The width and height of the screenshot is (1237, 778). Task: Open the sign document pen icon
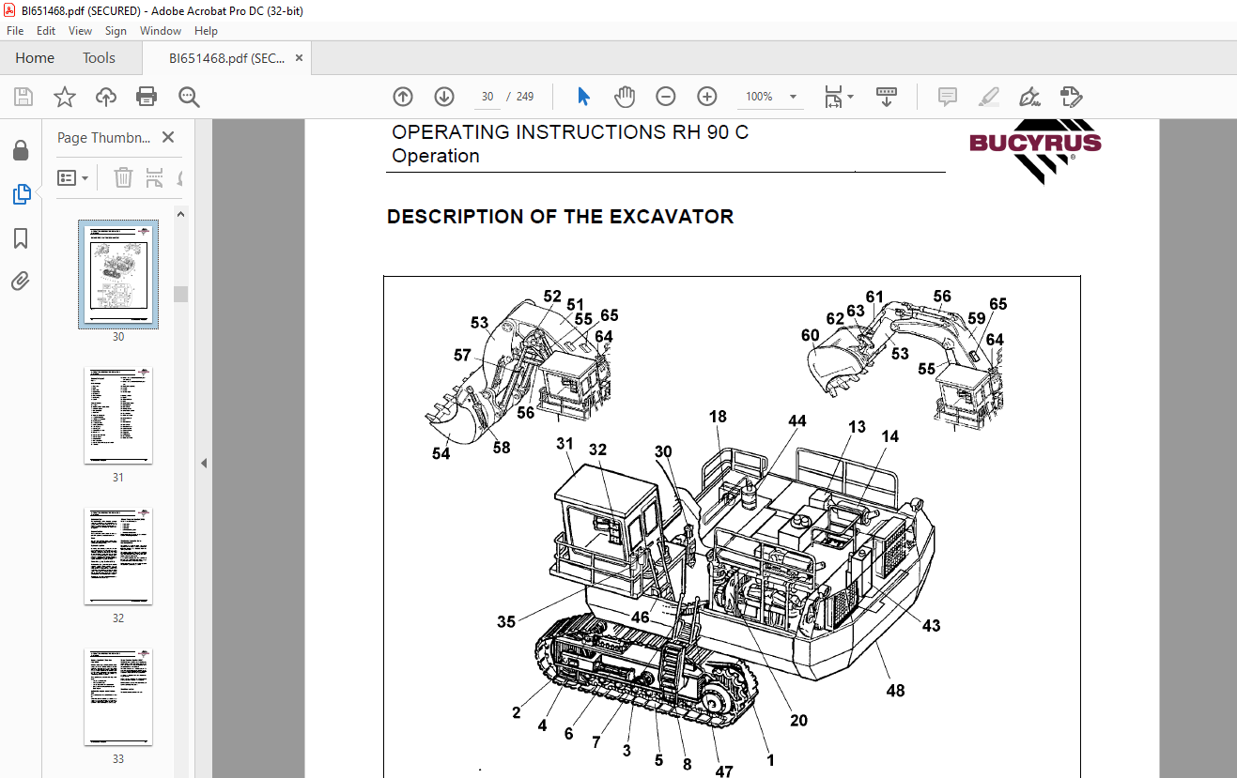point(1029,97)
